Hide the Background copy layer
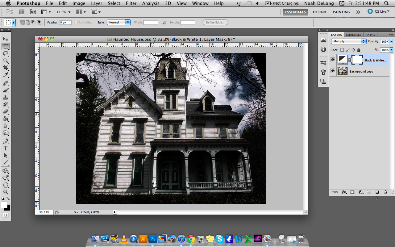Viewport: 395px width, 247px height. point(333,71)
